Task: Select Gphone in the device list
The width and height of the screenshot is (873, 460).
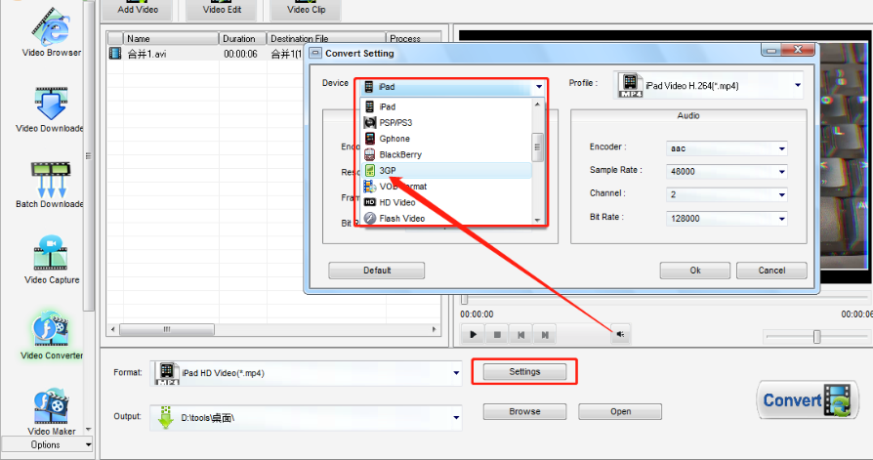Action: (x=446, y=139)
